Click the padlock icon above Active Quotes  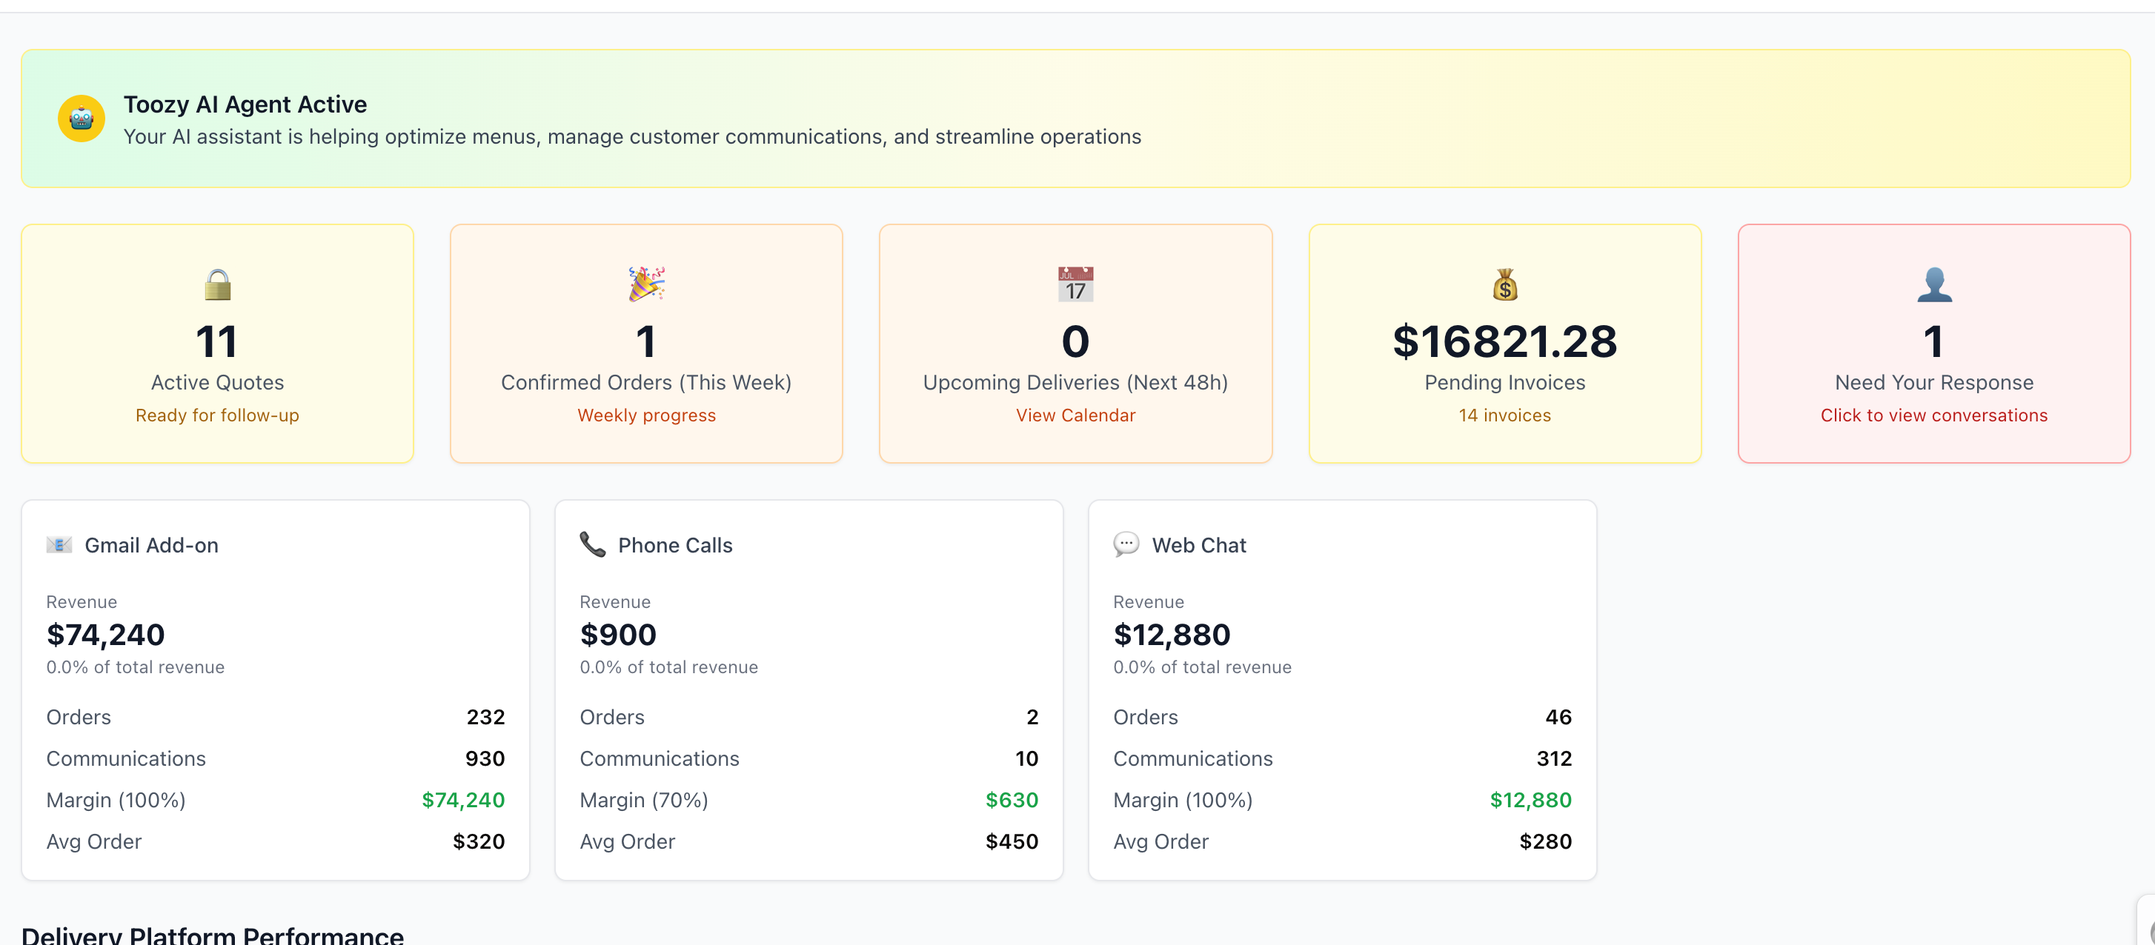tap(218, 285)
